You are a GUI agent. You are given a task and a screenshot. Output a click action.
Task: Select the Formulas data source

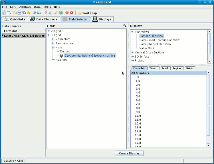pyautogui.click(x=11, y=31)
